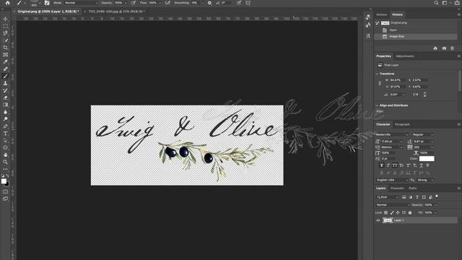This screenshot has height=260, width=462.
Task: Select the Crop tool
Action: [x=5, y=48]
